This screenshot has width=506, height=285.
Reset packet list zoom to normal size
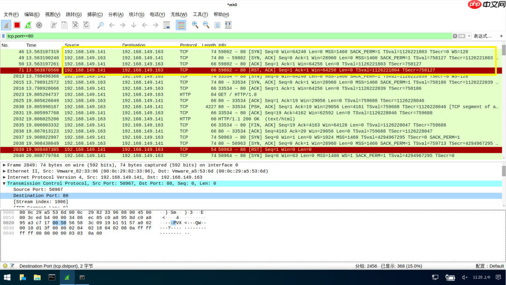coord(216,25)
